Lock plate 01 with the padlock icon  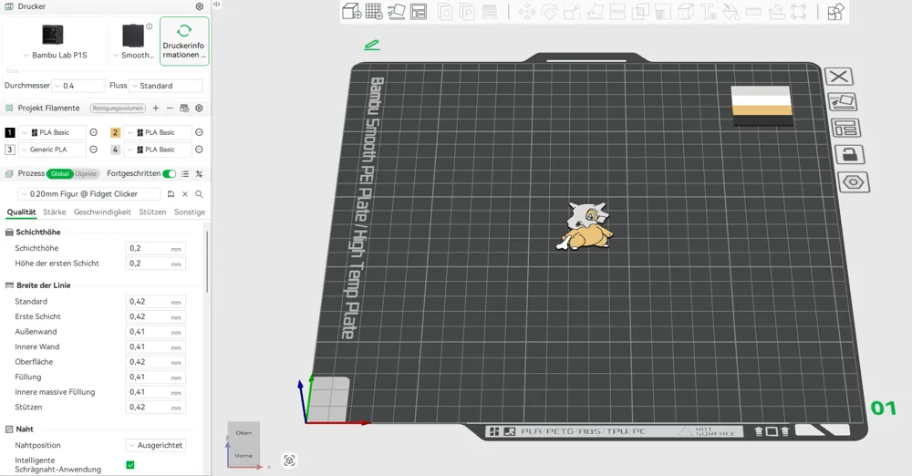click(850, 154)
